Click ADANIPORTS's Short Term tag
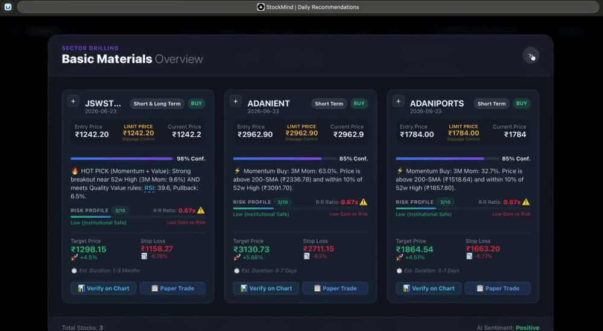This screenshot has width=603, height=331. coord(491,104)
